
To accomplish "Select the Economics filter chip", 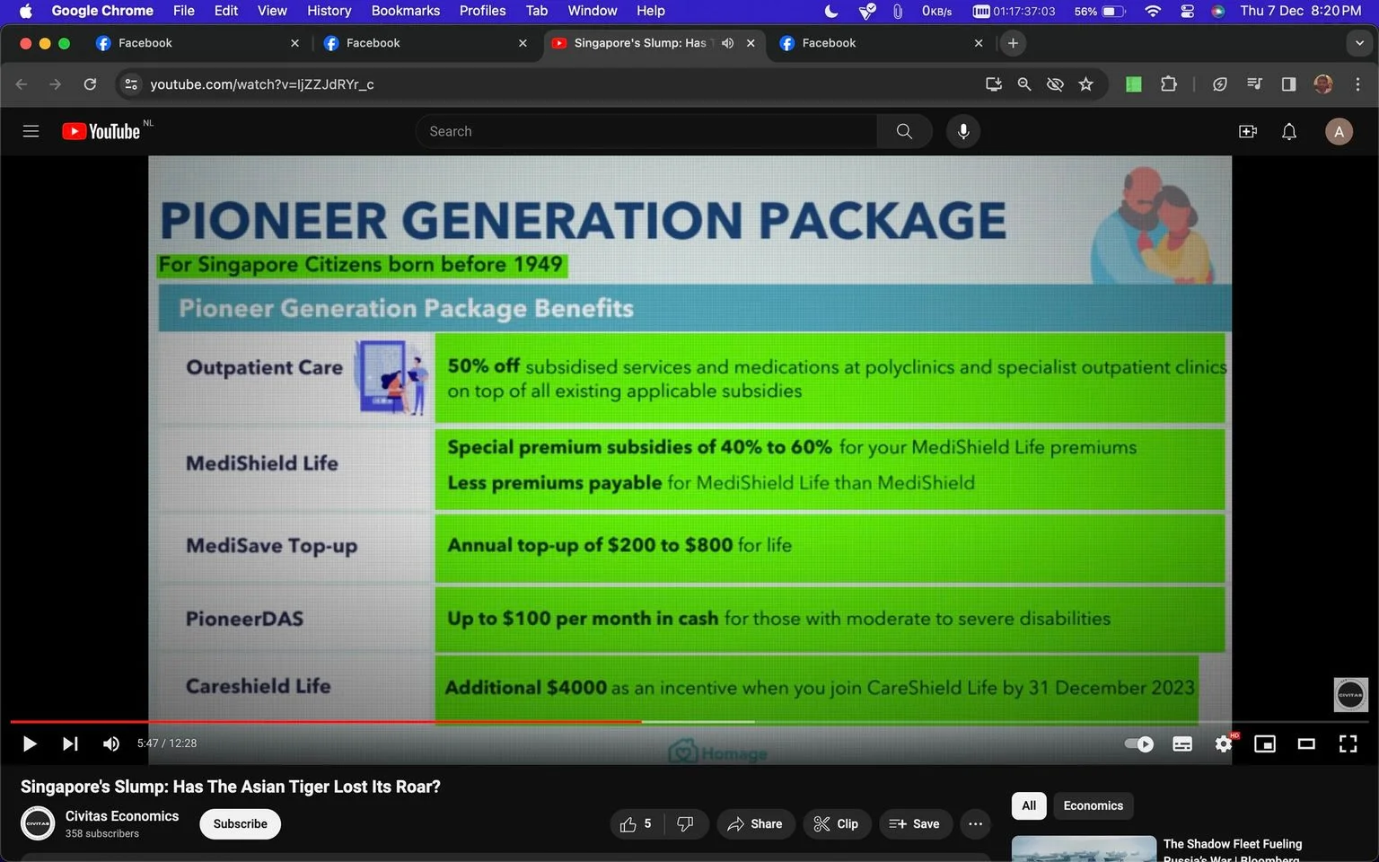I will pyautogui.click(x=1093, y=805).
